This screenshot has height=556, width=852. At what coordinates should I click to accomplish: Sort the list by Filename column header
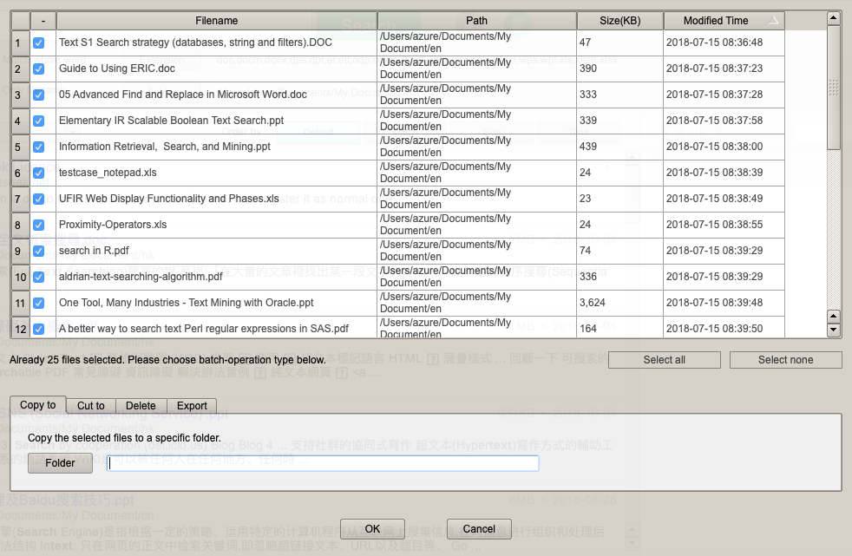(216, 21)
